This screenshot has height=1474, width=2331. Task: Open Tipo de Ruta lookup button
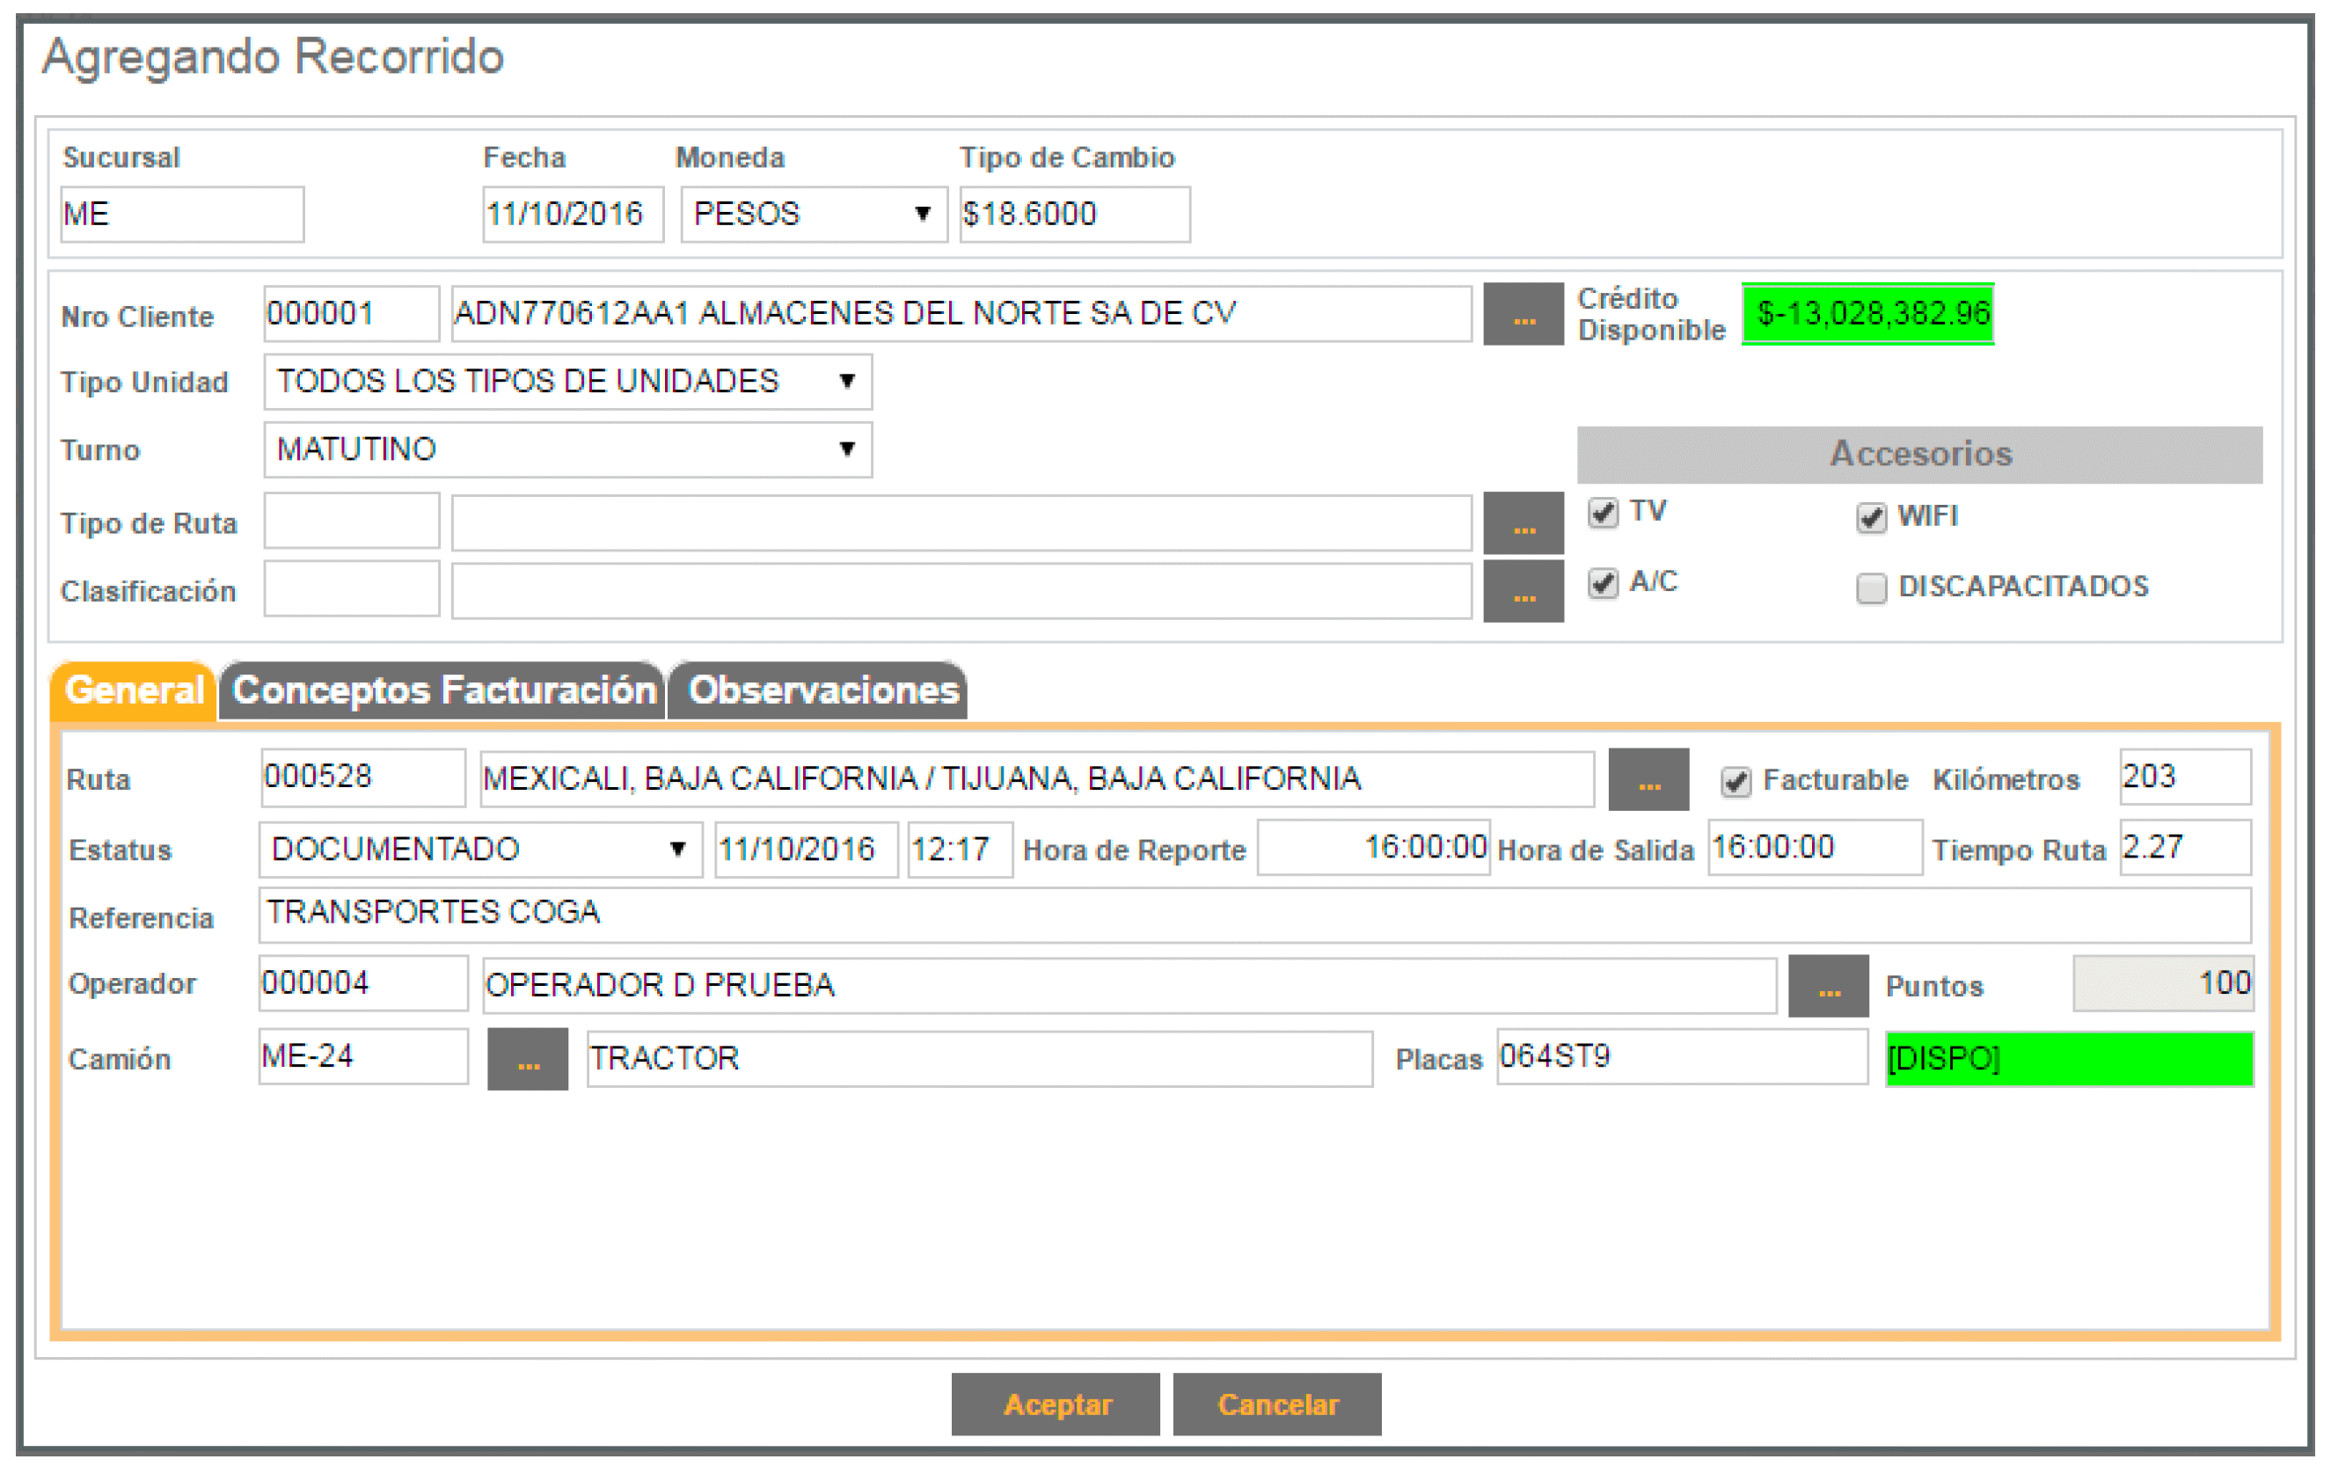click(x=1523, y=522)
